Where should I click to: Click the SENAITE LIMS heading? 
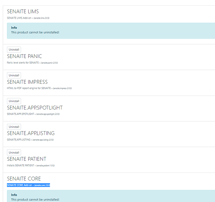coord(23,11)
